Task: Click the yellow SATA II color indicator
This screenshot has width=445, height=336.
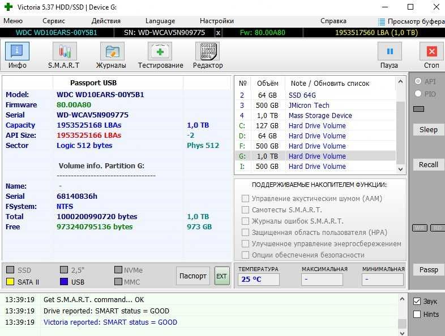Action: click(10, 281)
